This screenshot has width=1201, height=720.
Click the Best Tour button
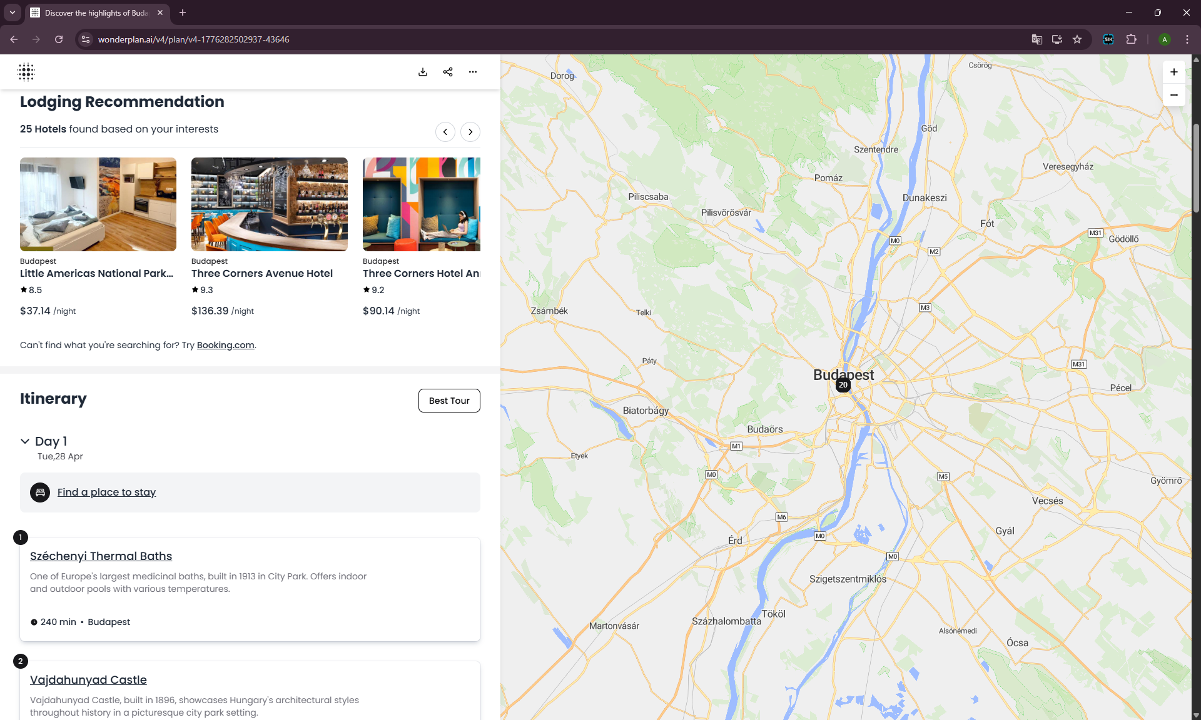tap(449, 401)
